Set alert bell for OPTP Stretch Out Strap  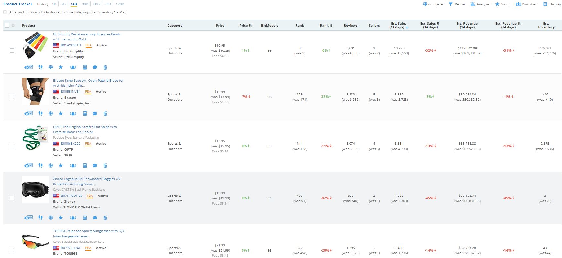(73, 166)
